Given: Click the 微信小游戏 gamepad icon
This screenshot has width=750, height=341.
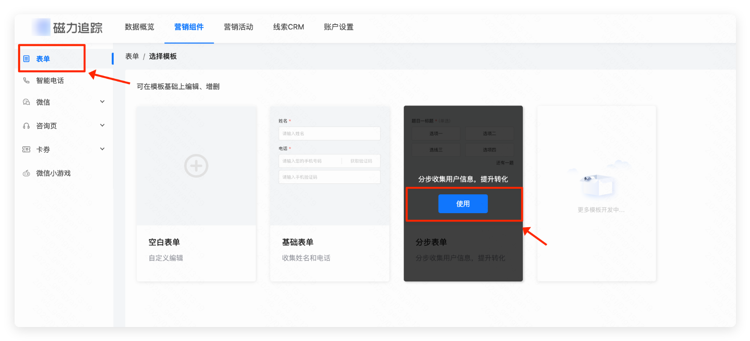Looking at the screenshot, I should [x=26, y=173].
